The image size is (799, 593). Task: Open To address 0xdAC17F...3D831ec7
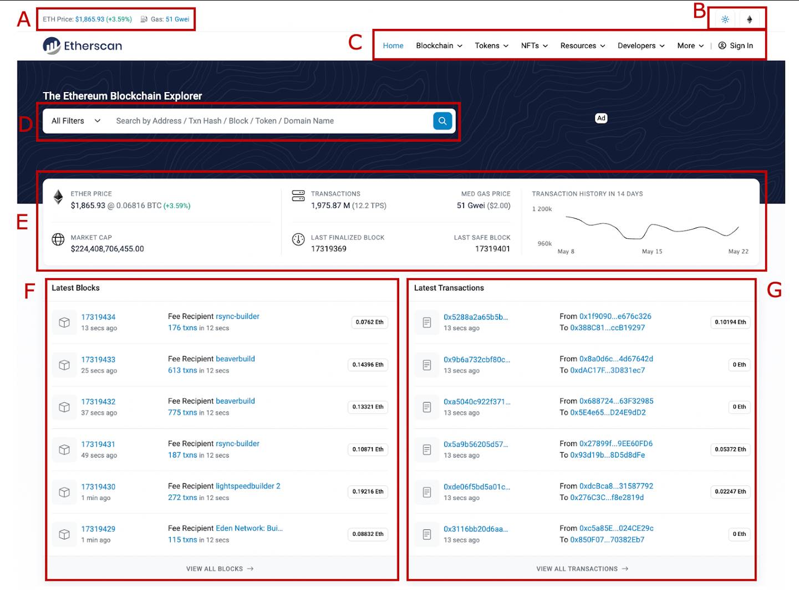608,370
